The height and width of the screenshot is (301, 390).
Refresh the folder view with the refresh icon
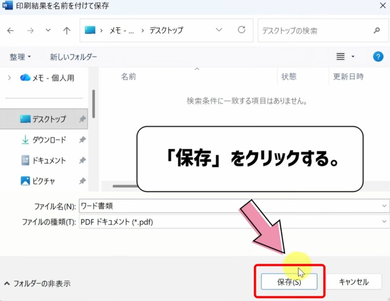241,30
